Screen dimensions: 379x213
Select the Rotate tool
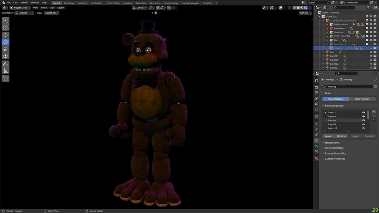point(5,42)
